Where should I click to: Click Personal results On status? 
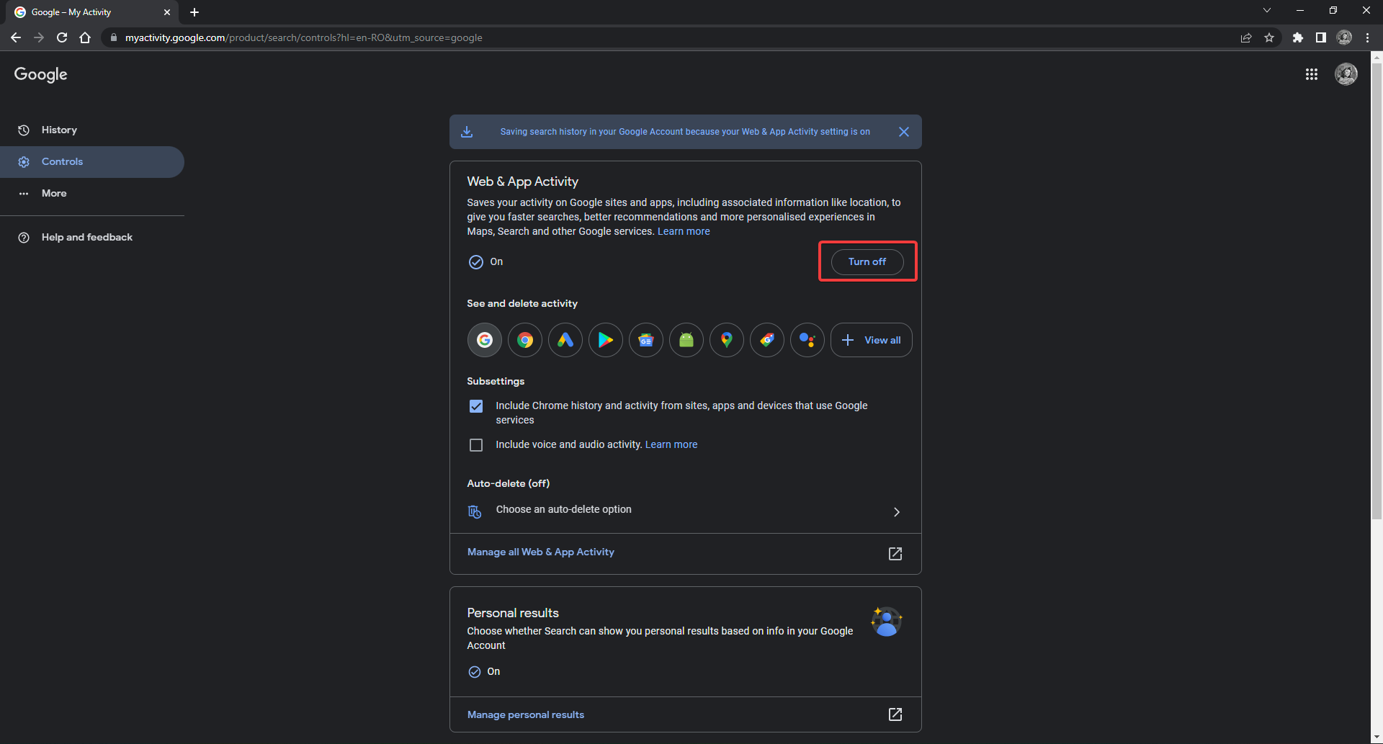(x=484, y=671)
